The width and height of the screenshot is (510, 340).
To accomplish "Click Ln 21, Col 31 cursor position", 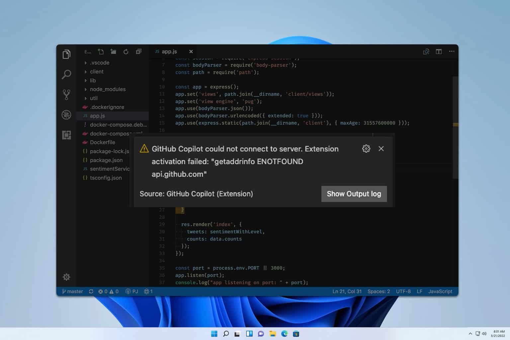I will (x=347, y=292).
